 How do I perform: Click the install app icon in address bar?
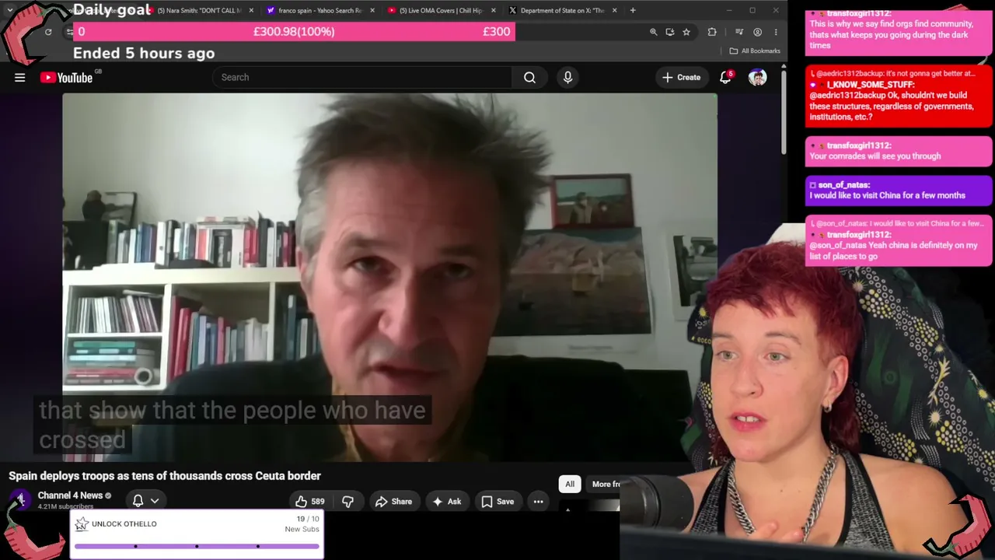(x=669, y=32)
